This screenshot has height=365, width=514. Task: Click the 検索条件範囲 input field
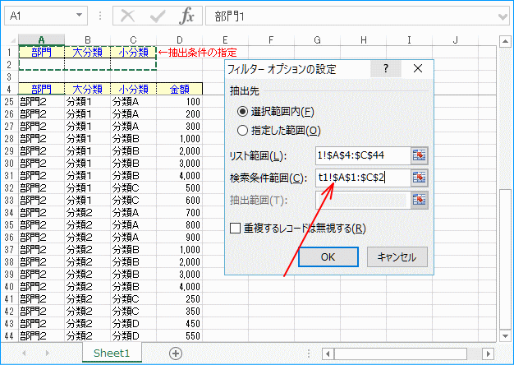(x=360, y=177)
